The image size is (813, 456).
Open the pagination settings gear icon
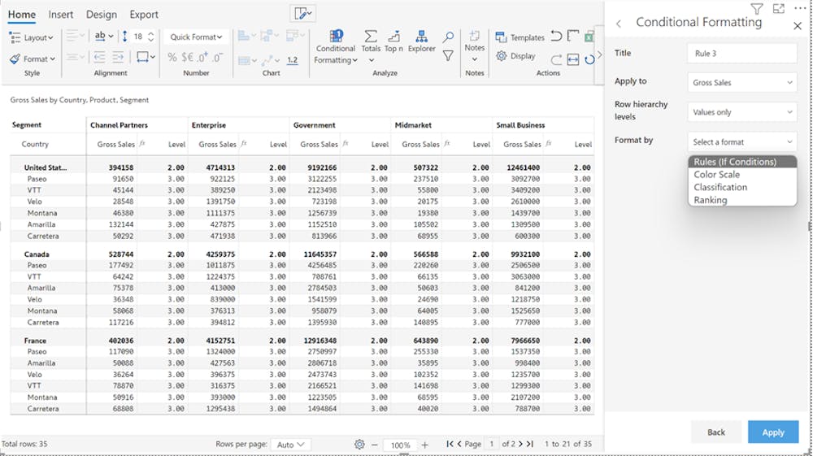359,445
